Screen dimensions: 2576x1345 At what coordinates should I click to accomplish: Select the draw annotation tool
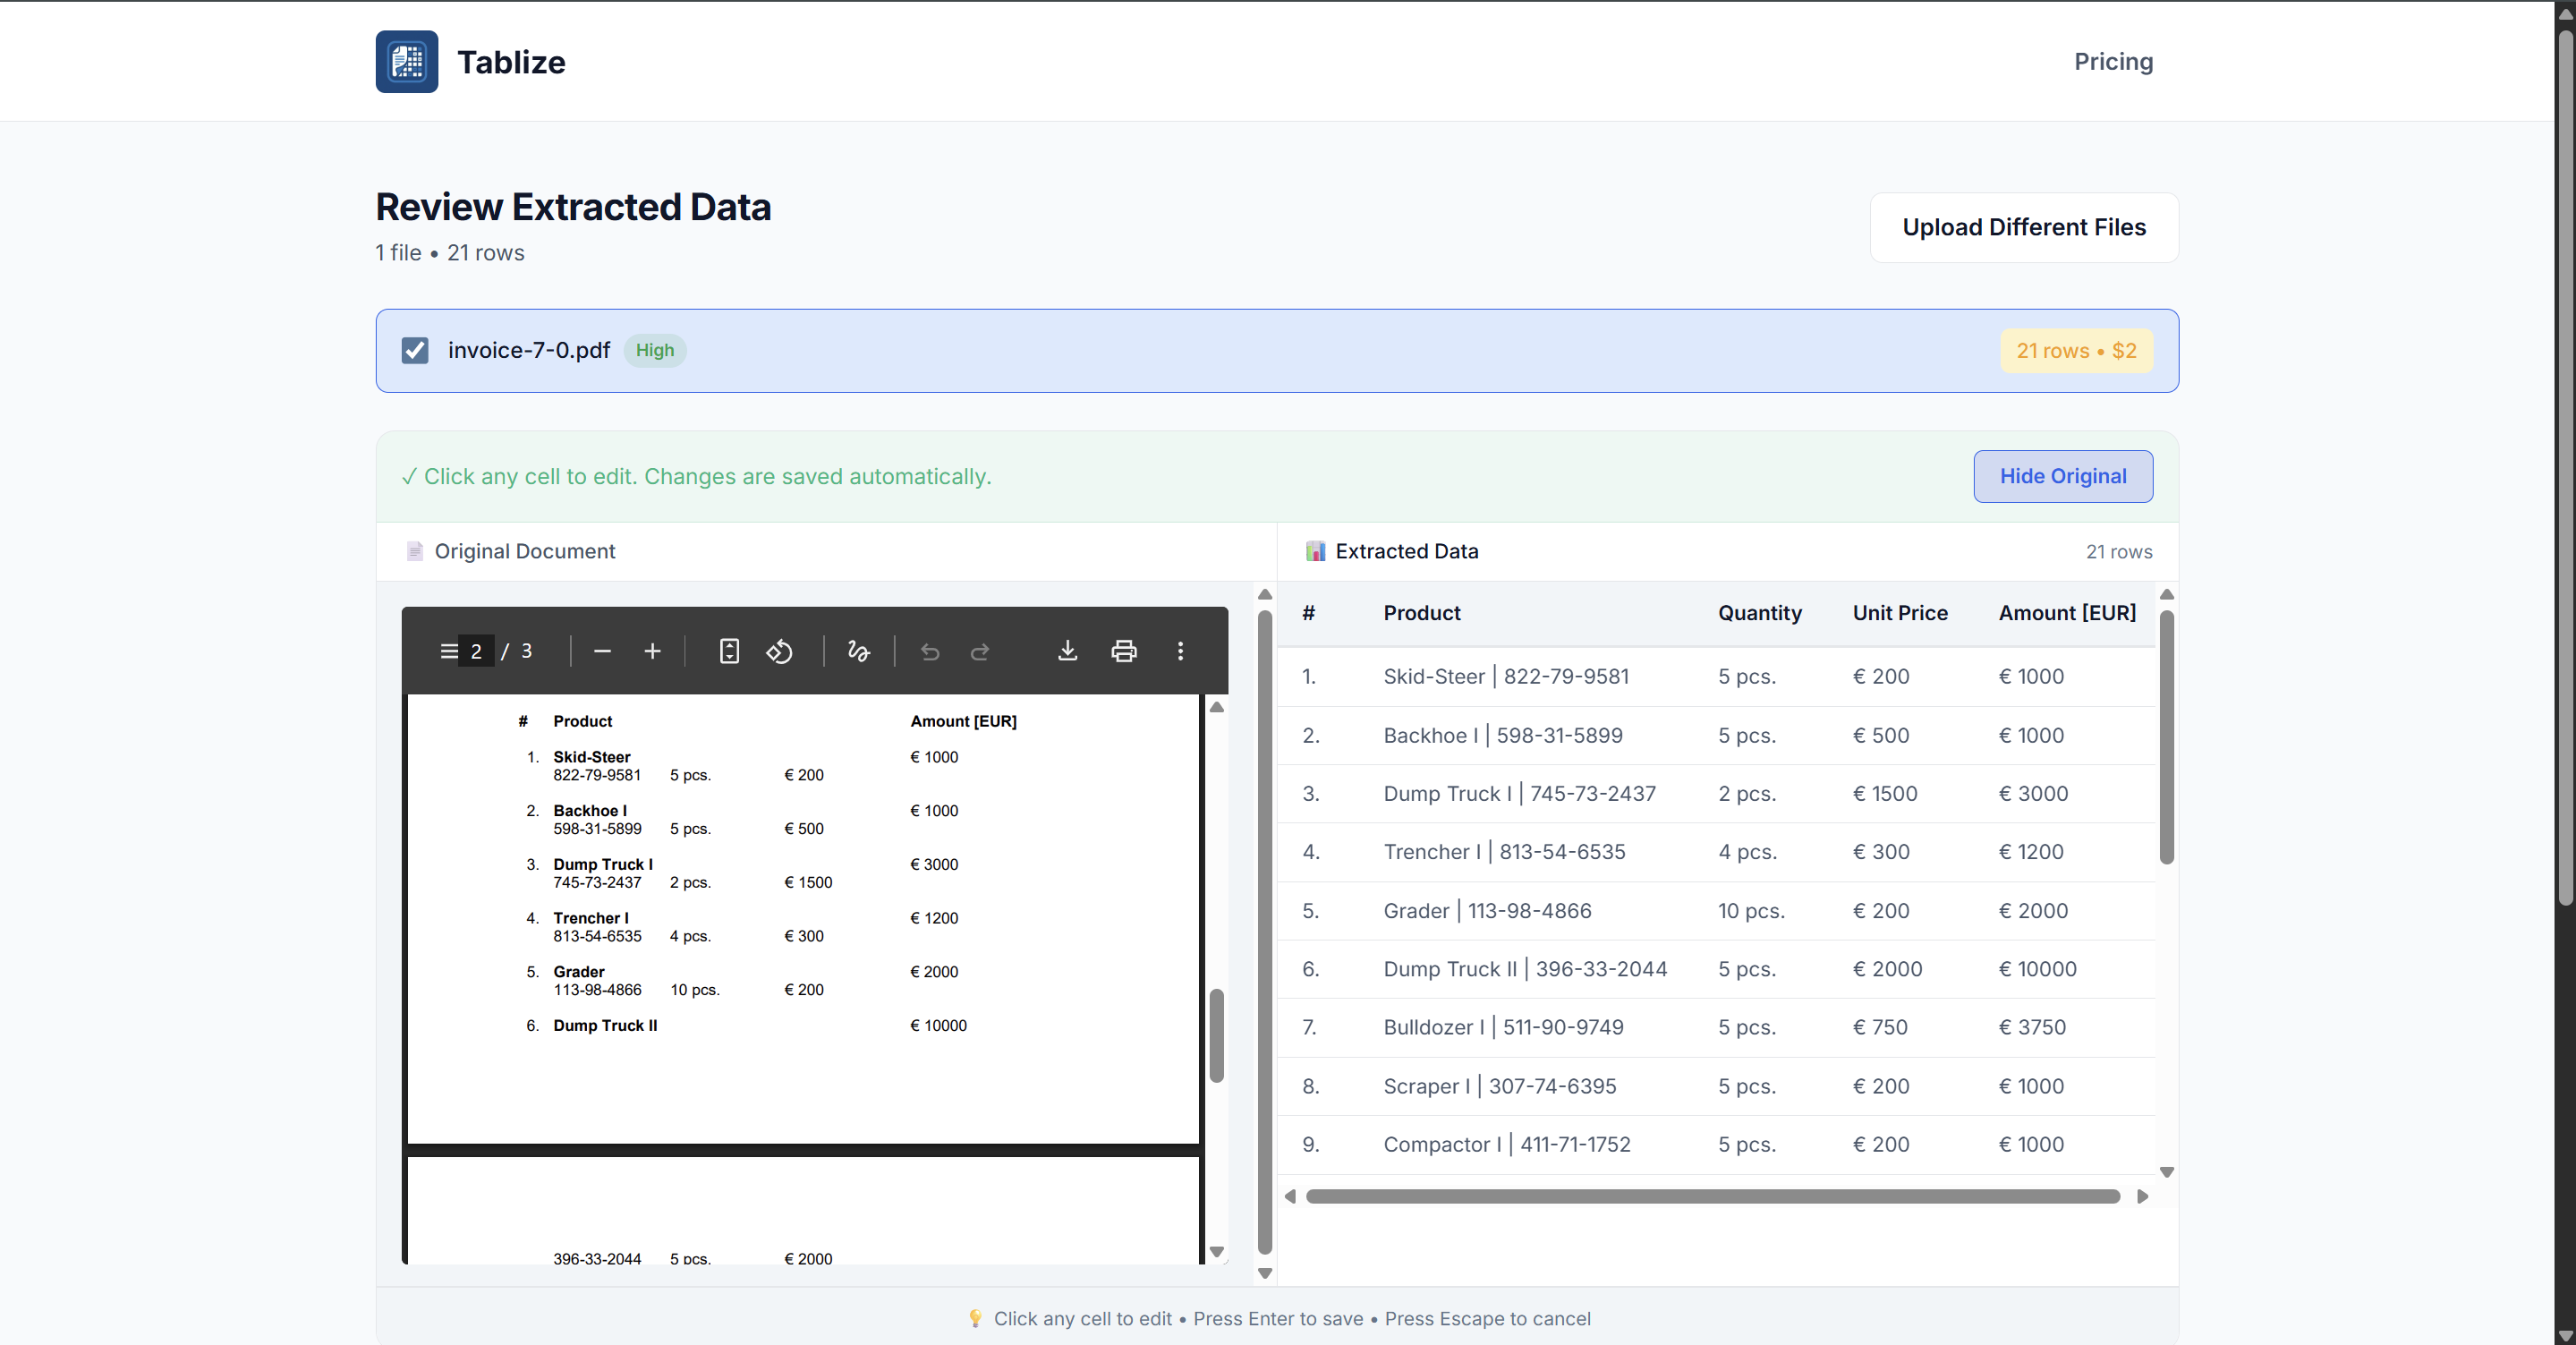858,651
